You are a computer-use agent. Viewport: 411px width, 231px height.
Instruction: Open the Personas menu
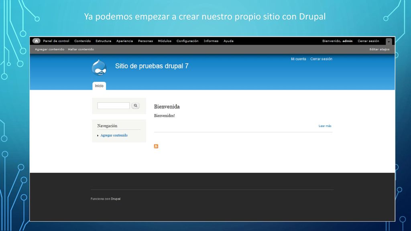point(145,41)
